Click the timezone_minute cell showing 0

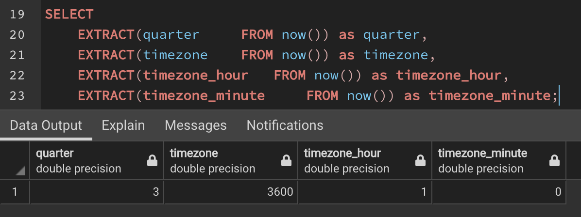tap(499, 192)
